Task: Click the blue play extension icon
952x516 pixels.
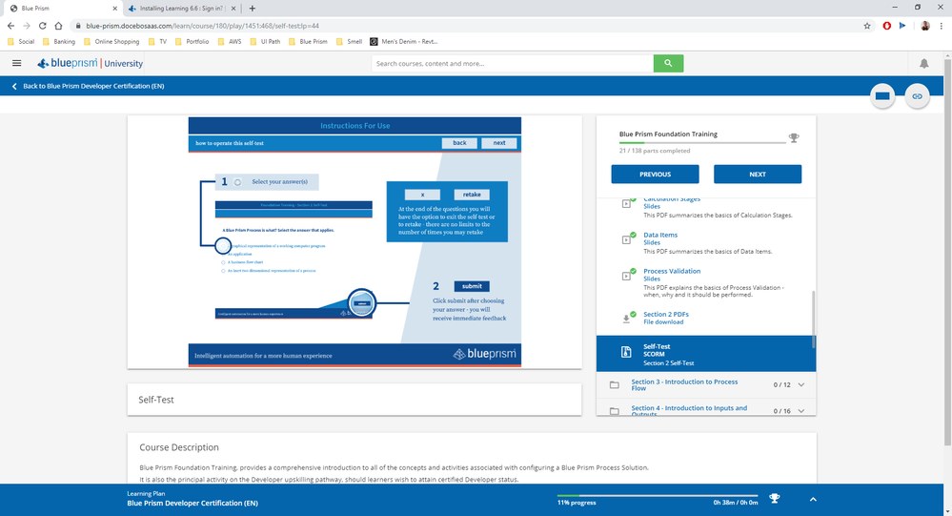Action: 902,26
